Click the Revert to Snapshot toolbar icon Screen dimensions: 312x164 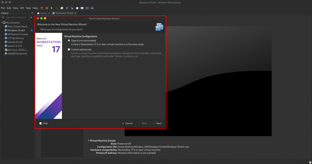[x=67, y=8]
